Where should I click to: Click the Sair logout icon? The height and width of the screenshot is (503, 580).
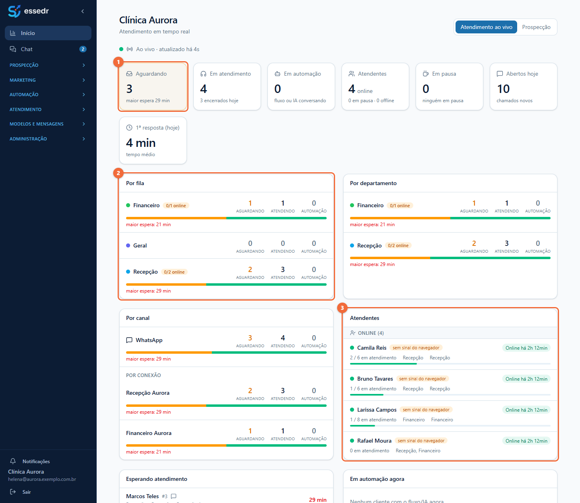[x=13, y=492]
